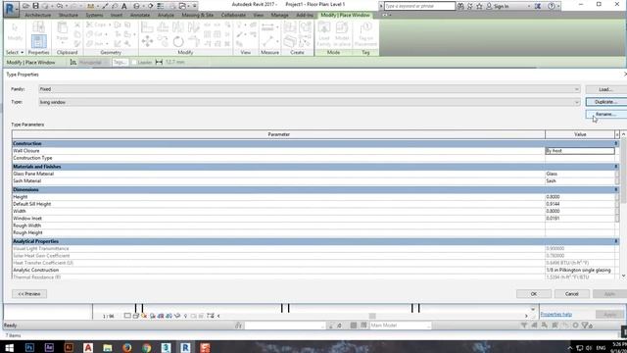Click the Model In-place icon
This screenshot has width=627, height=353.
coord(342,34)
